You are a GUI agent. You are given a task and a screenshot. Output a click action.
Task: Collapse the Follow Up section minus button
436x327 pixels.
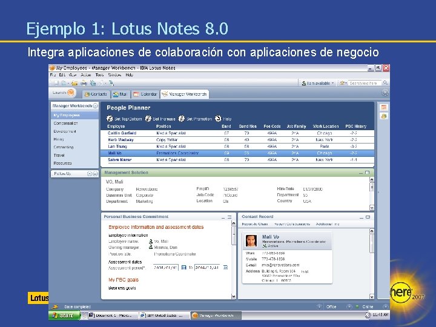coord(95,174)
